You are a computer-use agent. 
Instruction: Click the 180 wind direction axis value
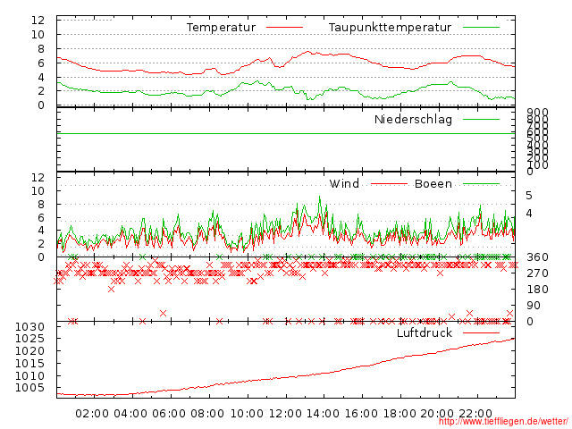pyautogui.click(x=537, y=290)
